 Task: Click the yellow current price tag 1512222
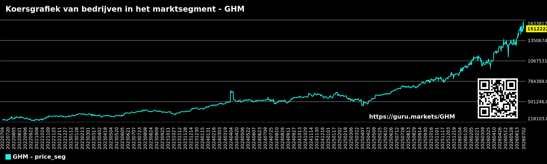(x=536, y=29)
